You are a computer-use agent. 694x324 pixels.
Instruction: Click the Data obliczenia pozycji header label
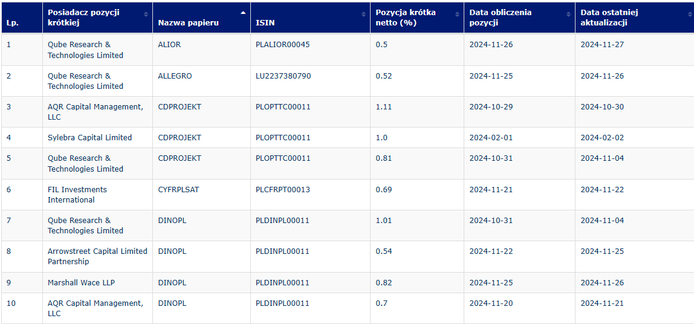pyautogui.click(x=501, y=18)
